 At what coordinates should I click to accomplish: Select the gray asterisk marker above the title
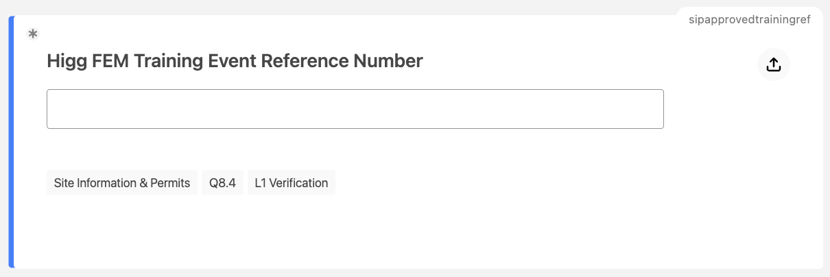click(32, 34)
